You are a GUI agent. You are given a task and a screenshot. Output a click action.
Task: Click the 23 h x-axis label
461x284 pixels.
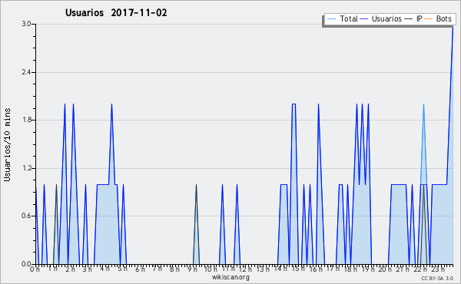(438, 269)
